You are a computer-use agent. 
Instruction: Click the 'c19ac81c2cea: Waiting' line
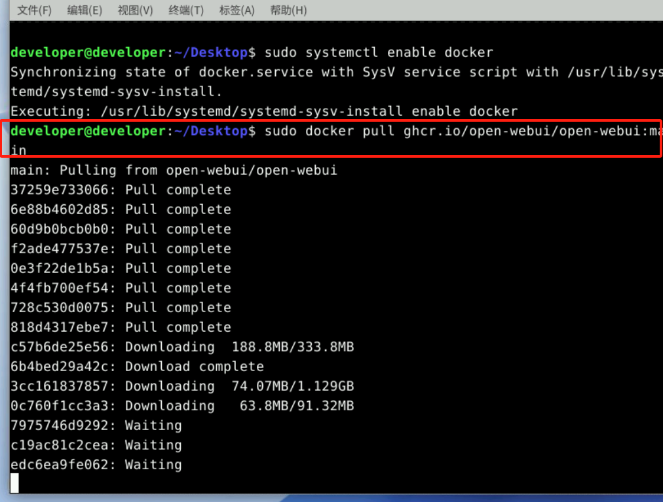click(x=96, y=445)
